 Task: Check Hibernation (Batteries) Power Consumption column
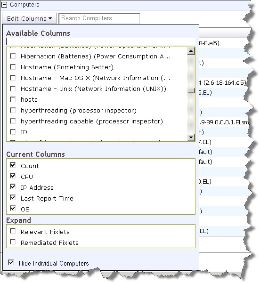13,56
